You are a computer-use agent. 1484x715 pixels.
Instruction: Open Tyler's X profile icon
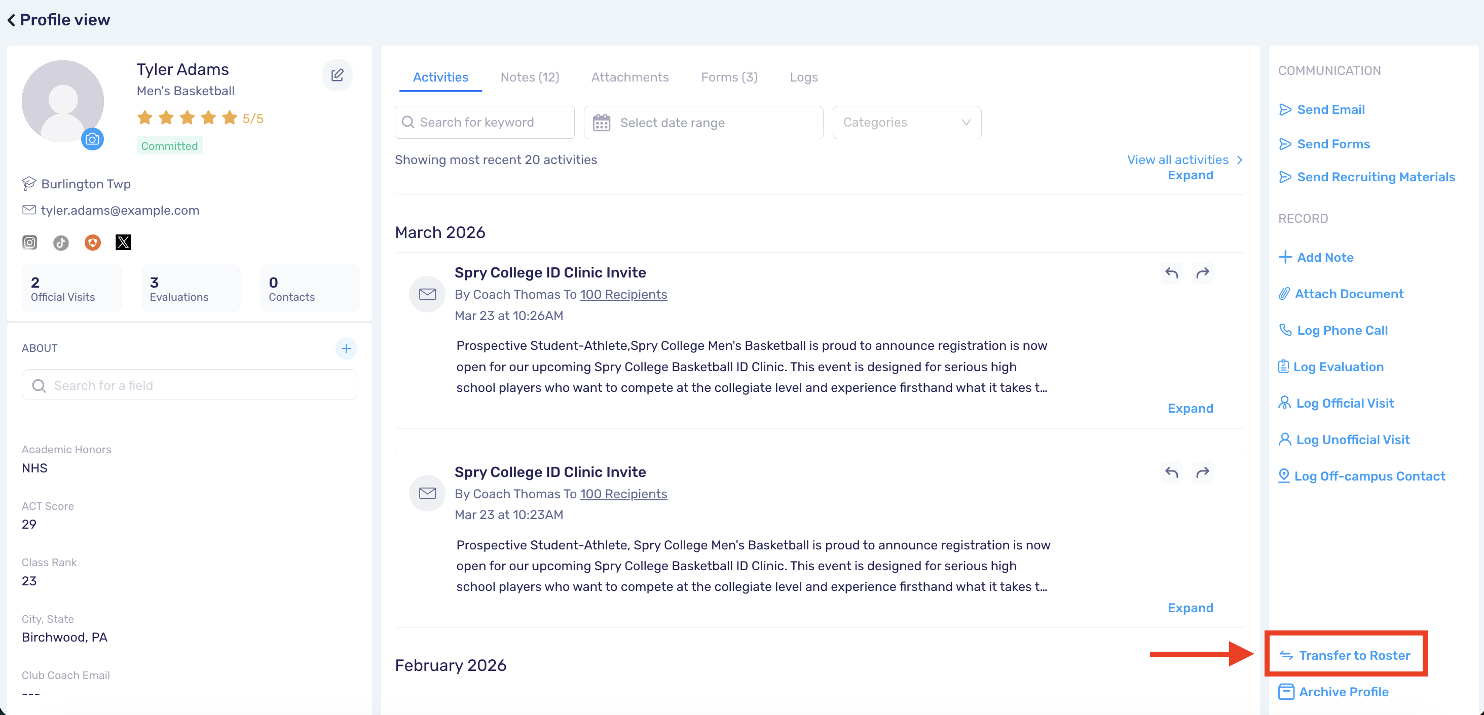pyautogui.click(x=123, y=243)
